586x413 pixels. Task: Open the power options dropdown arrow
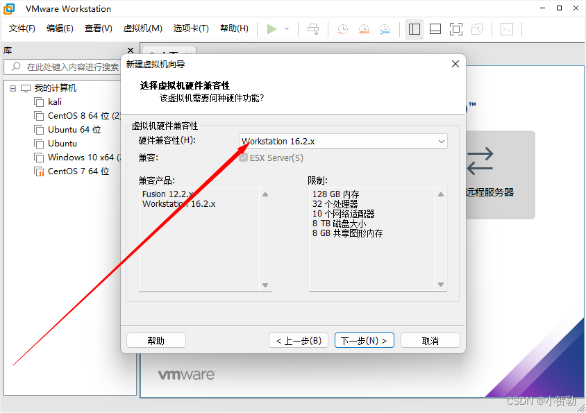[287, 28]
